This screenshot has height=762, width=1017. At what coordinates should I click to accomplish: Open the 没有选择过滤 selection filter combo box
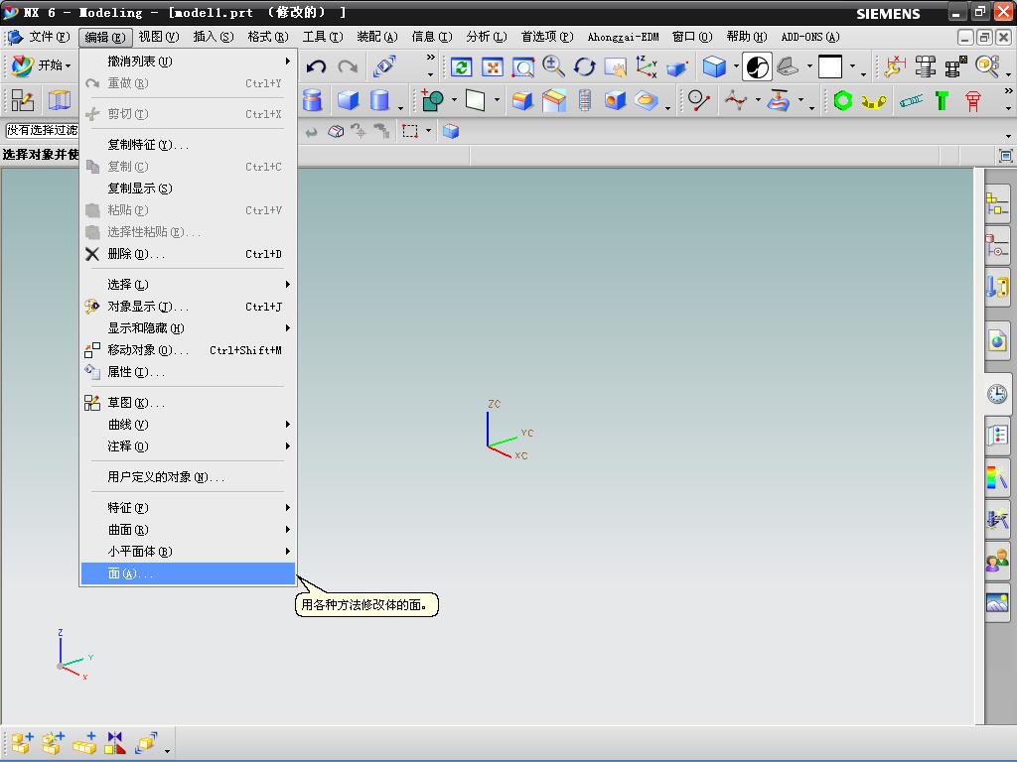point(42,130)
